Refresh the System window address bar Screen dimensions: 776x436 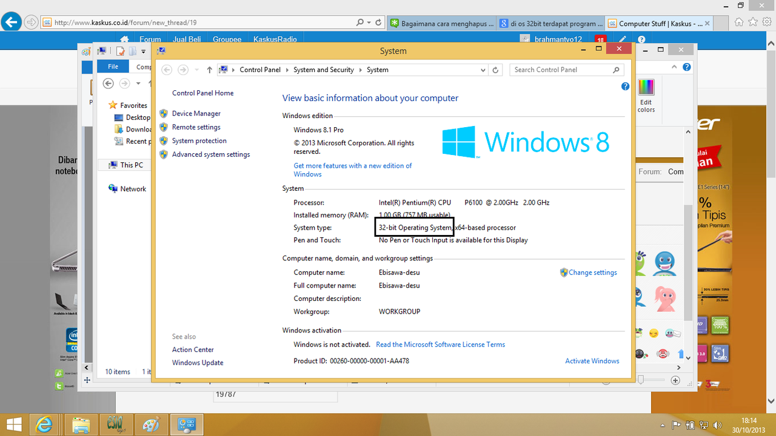(x=495, y=70)
